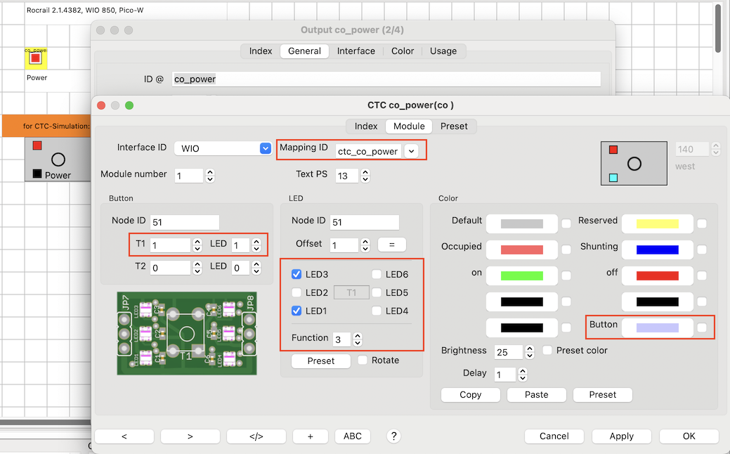Open the Interface tab in Output dialog
Image resolution: width=730 pixels, height=454 pixels.
pos(356,51)
